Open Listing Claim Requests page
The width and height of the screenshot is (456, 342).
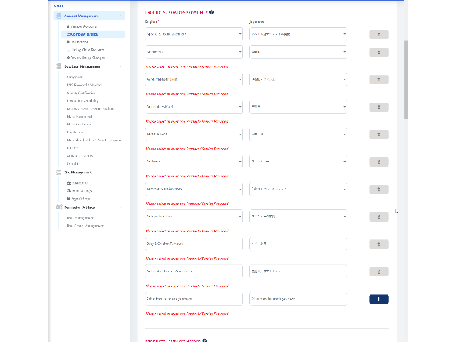coord(89,50)
